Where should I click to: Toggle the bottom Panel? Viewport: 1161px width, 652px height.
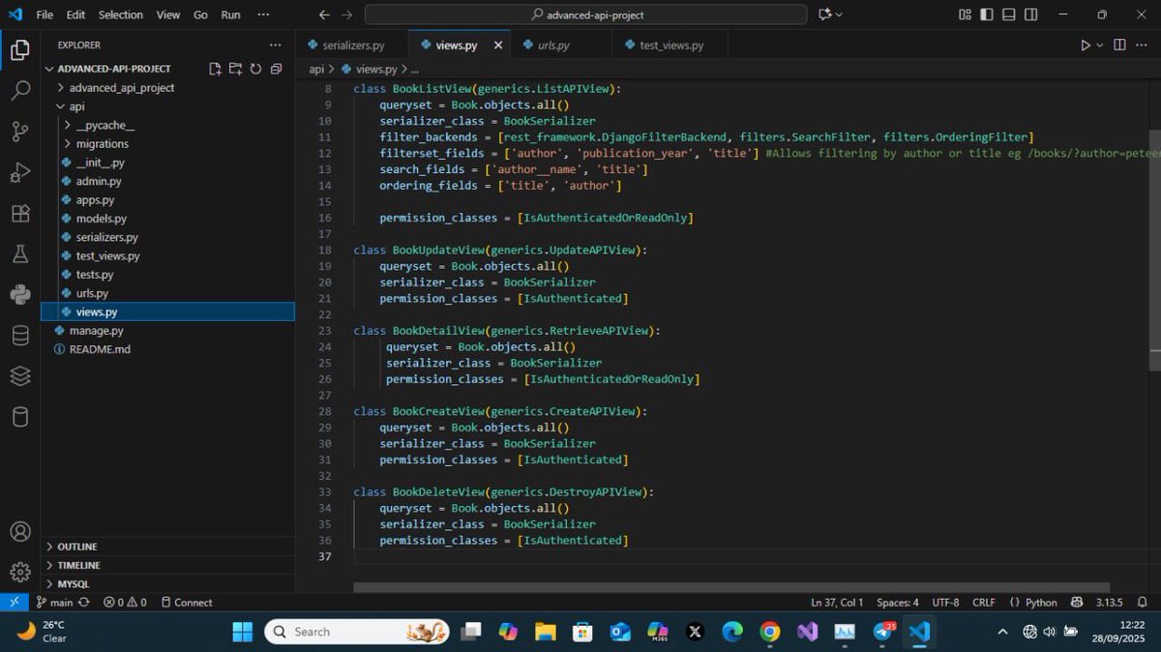[x=1008, y=15]
